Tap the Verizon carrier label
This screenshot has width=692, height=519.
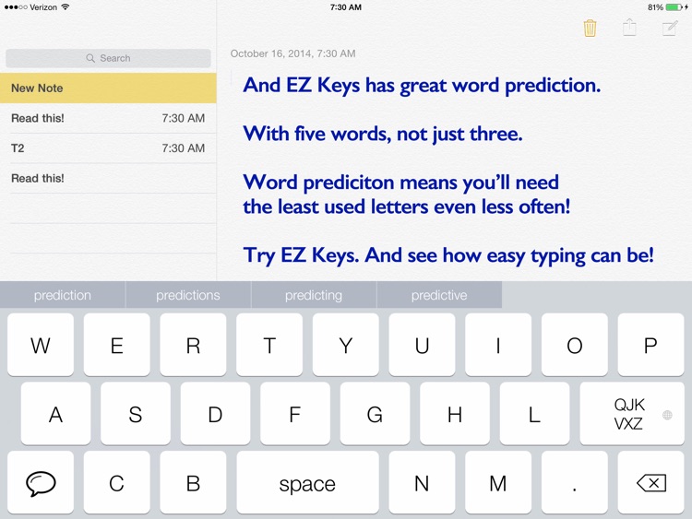(43, 7)
